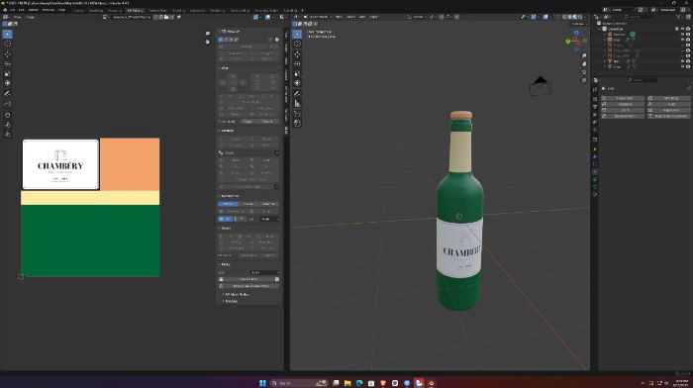Open the World properties tab icon
The height and width of the screenshot is (388, 693).
pos(595,130)
